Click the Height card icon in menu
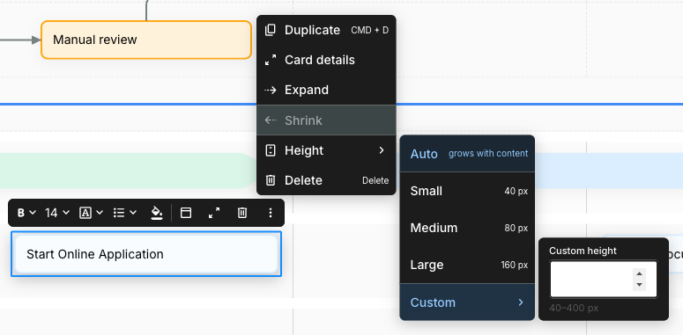Viewport: 683px width, 335px height. click(x=271, y=150)
